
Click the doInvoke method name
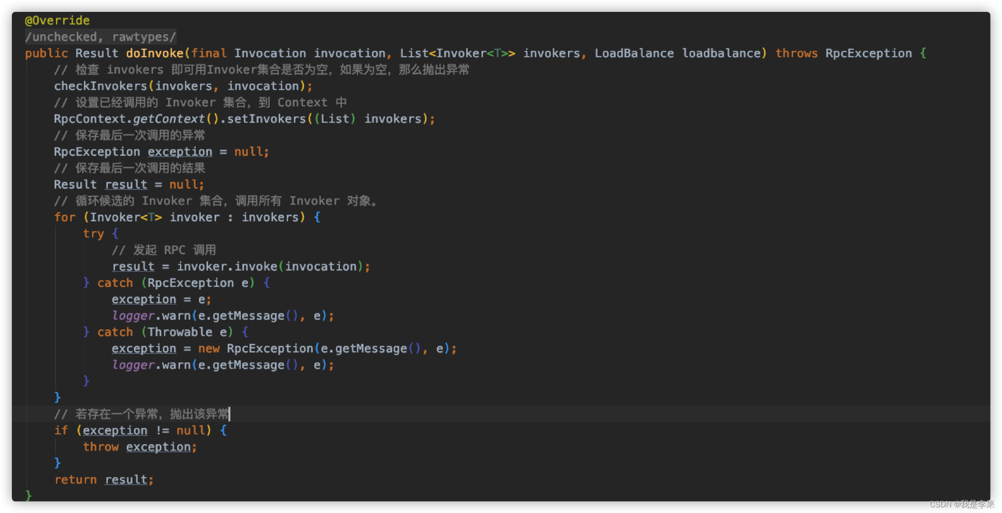(155, 53)
